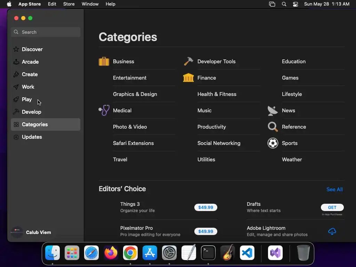
Task: Open Spotlight search in menu bar
Action: 284,4
